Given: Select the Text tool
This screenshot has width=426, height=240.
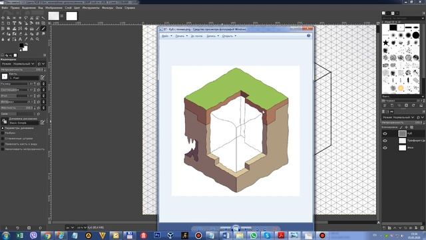Looking at the screenshot, I should point(20,39).
